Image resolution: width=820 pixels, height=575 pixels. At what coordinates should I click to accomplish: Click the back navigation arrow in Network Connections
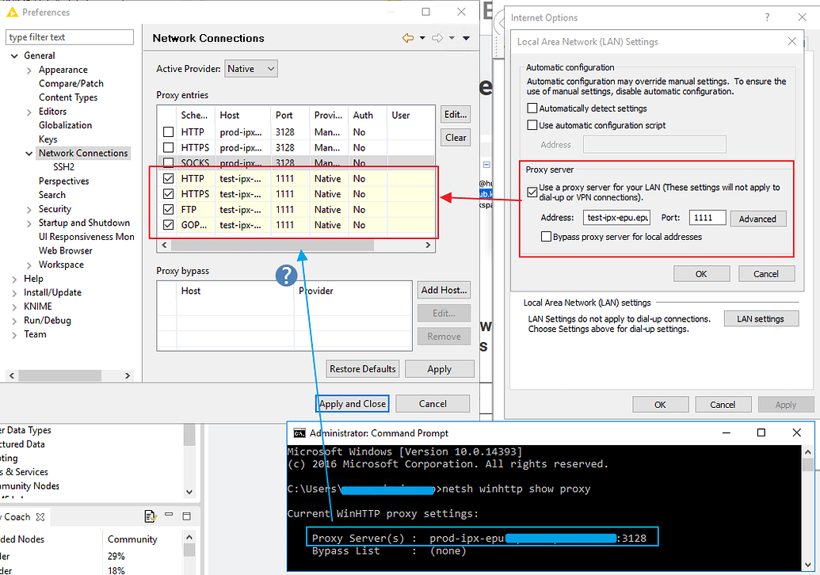[x=408, y=37]
